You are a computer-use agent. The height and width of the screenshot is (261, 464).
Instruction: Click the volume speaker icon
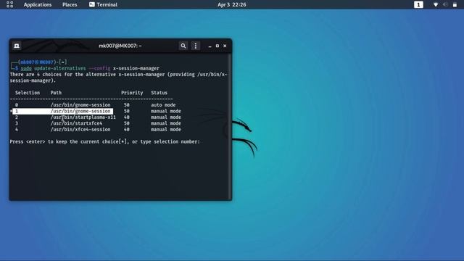(445, 4)
